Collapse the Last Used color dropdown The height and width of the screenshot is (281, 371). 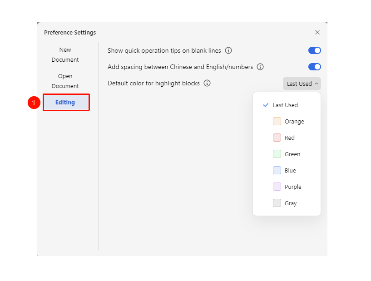coord(302,84)
